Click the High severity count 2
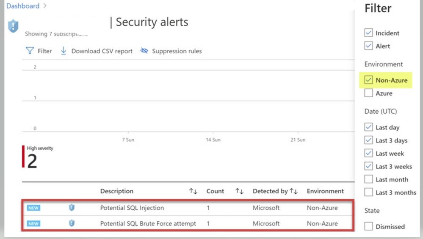The height and width of the screenshot is (239, 423). [x=32, y=162]
